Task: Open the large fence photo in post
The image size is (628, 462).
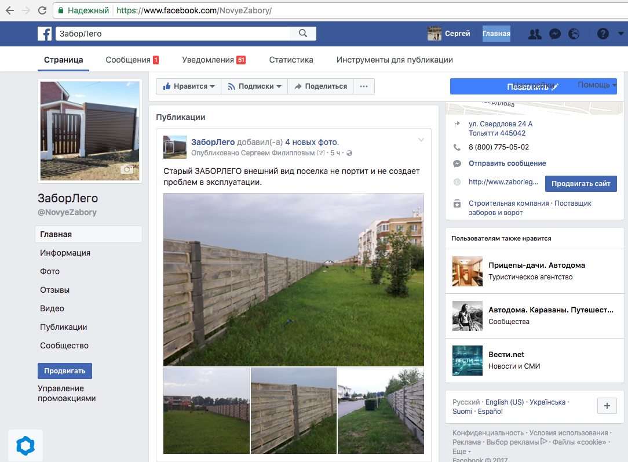Action: click(x=293, y=279)
